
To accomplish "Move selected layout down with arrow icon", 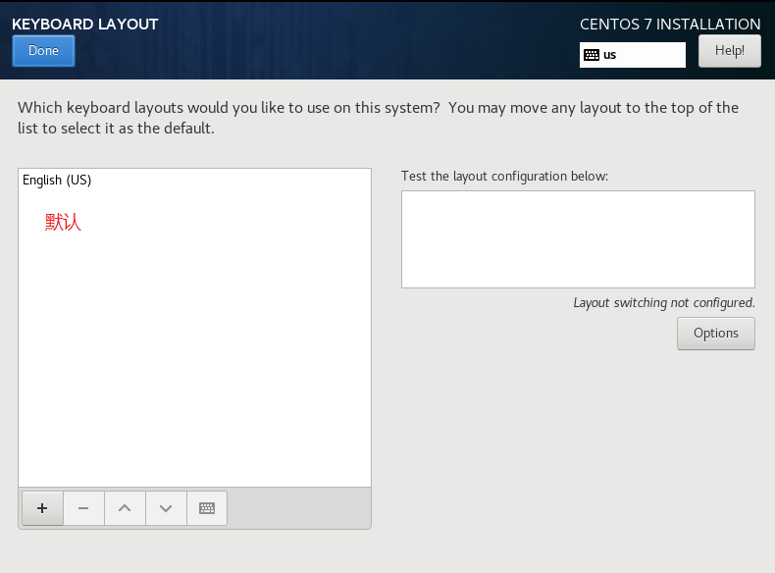I will [x=166, y=508].
